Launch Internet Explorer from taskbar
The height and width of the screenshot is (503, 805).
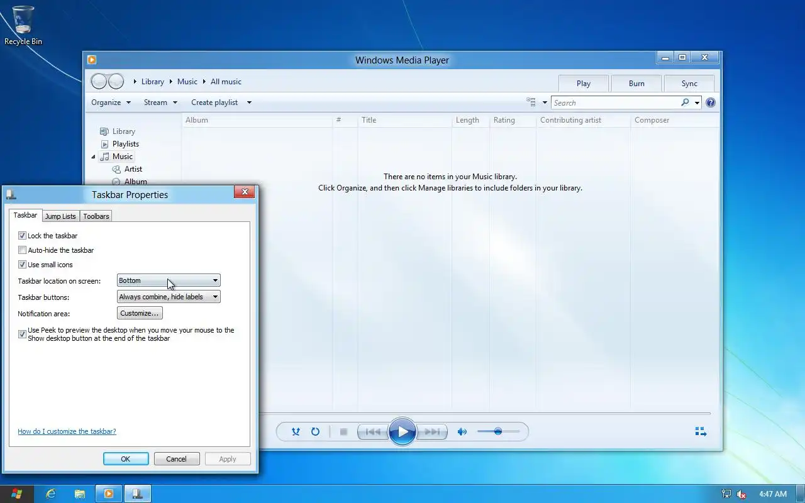click(51, 494)
